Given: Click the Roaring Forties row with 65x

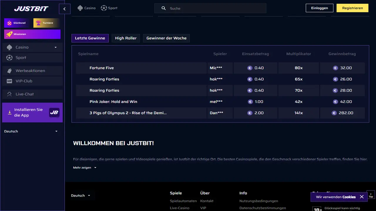Looking at the screenshot, I should point(220,79).
